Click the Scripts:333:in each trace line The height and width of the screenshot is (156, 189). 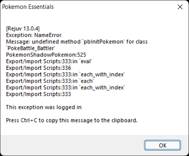[x=50, y=81]
